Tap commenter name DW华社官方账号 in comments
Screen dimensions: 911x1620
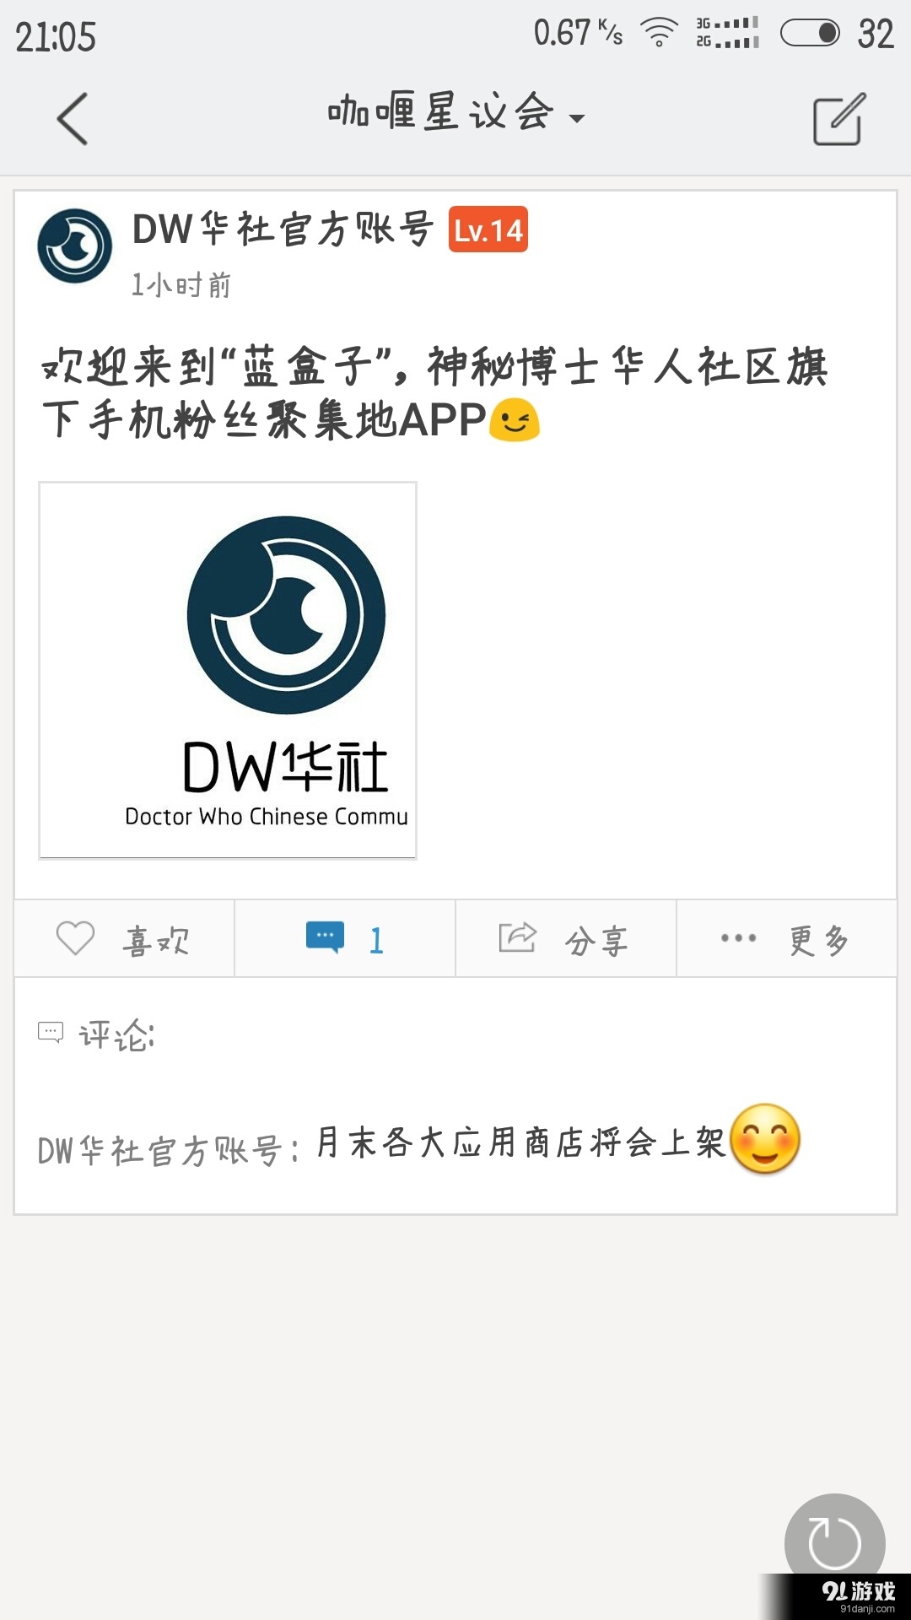point(159,1151)
